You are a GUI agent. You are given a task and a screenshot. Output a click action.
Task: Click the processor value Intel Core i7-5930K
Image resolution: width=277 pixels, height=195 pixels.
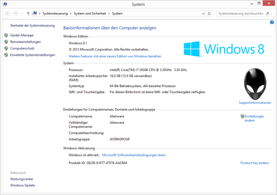coord(148,70)
